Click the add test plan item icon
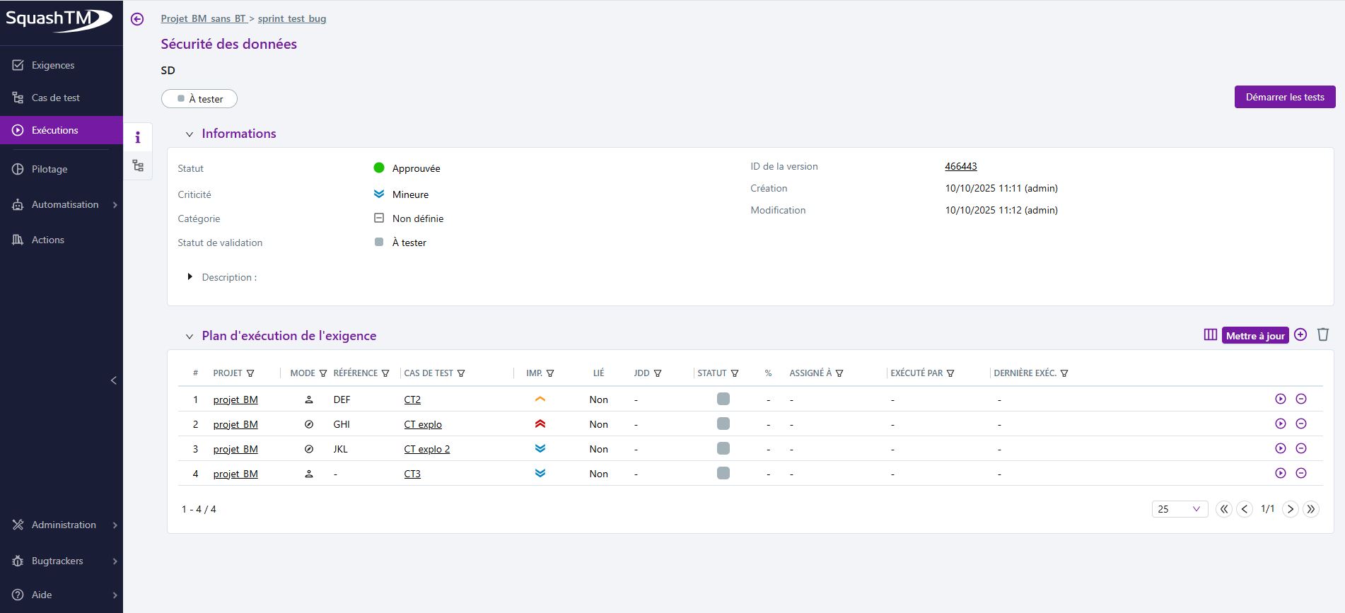Viewport: 1345px width, 613px height. click(1300, 335)
